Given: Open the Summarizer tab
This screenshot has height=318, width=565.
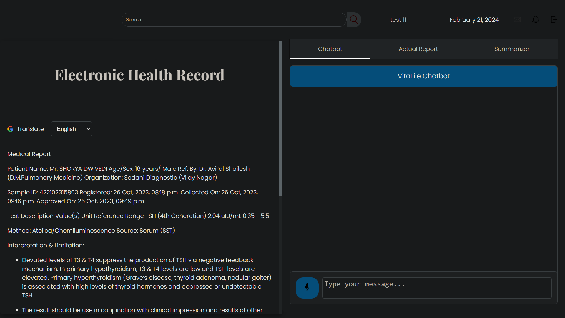Looking at the screenshot, I should [511, 49].
